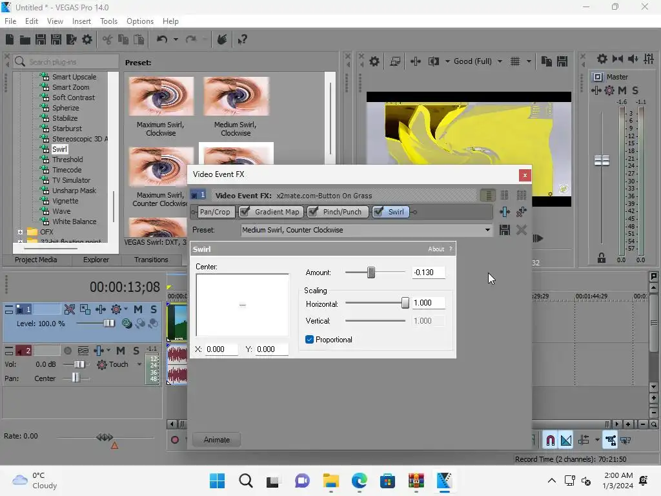Open track 1 automation settings dropdown arrow
This screenshot has width=661, height=496.
pyautogui.click(x=126, y=309)
